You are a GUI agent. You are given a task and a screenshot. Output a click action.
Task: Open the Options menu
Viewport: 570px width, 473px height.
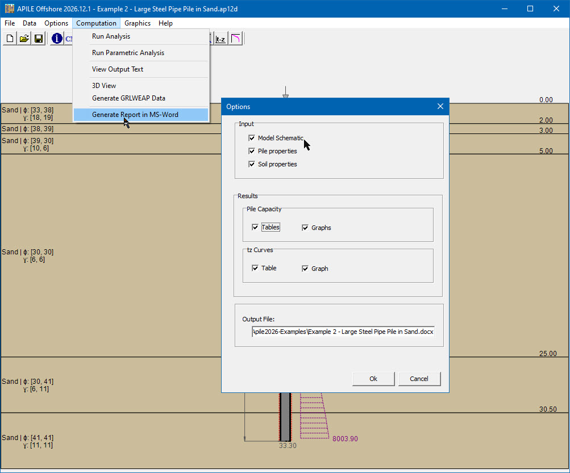pos(56,23)
